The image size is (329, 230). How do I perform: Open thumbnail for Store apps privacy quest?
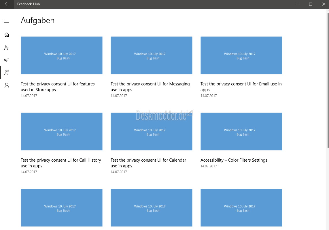click(61, 55)
